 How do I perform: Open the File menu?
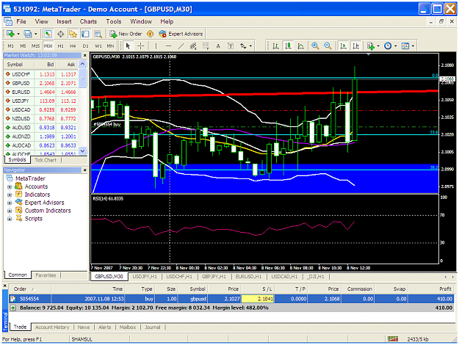pyautogui.click(x=21, y=21)
